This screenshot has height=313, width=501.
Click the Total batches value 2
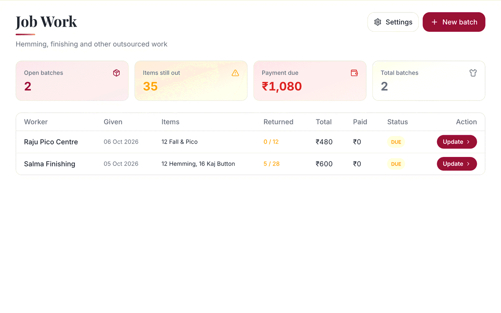[385, 86]
